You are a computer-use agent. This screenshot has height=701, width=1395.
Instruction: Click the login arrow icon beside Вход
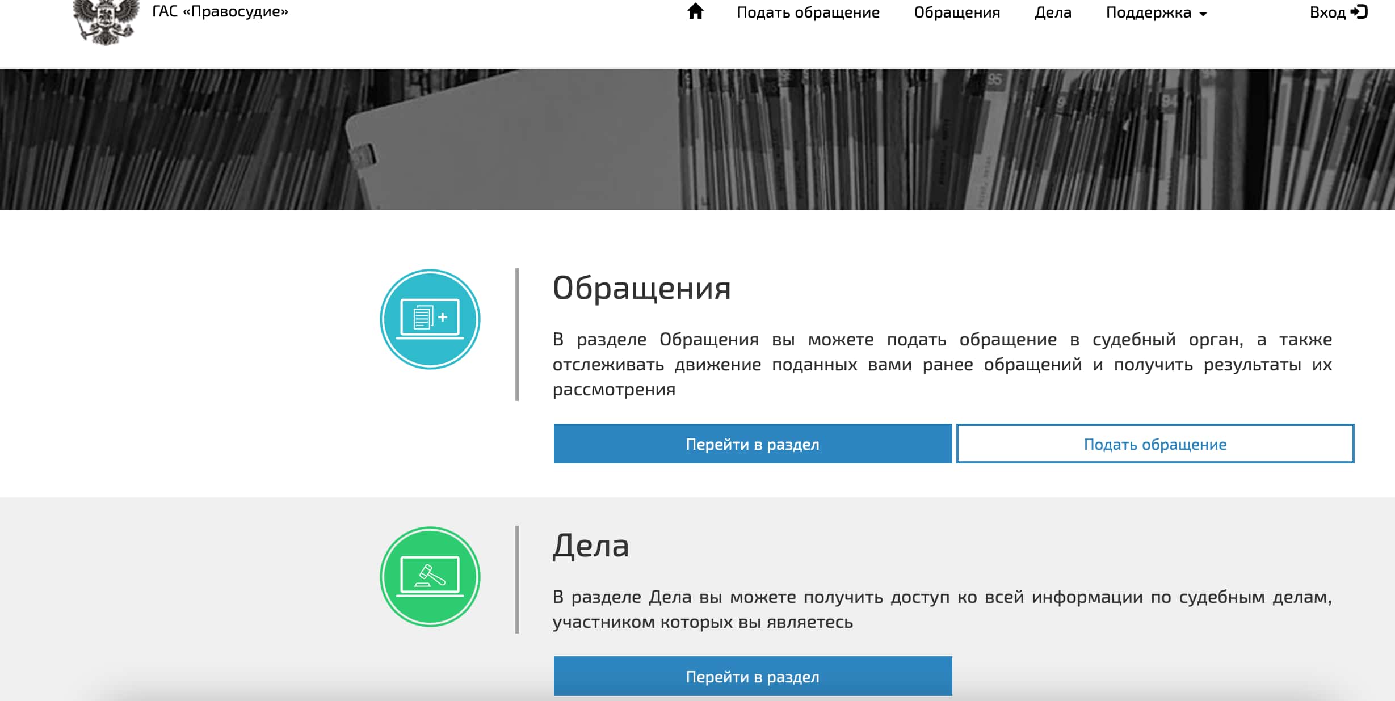tap(1359, 12)
